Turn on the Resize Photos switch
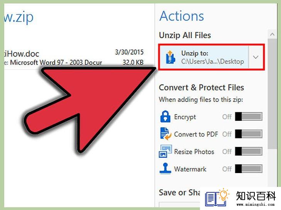 click(249, 151)
